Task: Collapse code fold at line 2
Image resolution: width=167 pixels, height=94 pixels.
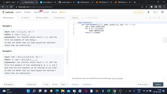Action: tap(75, 25)
